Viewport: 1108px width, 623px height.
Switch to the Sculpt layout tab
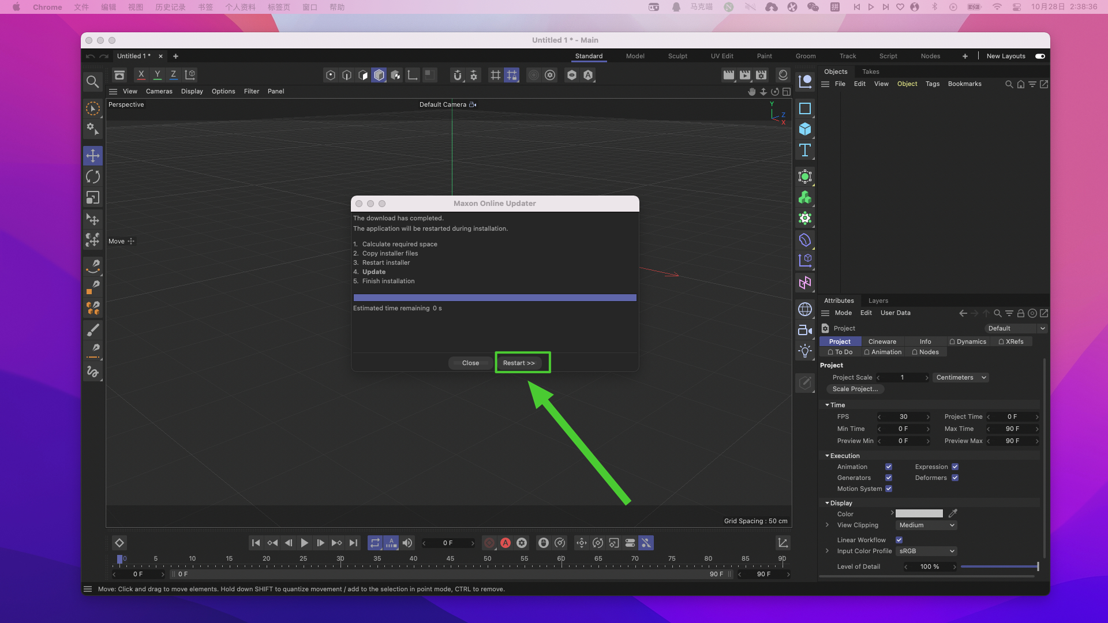(677, 56)
